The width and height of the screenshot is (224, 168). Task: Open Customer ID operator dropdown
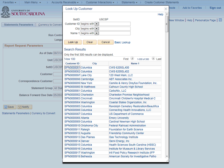(x=97, y=24)
